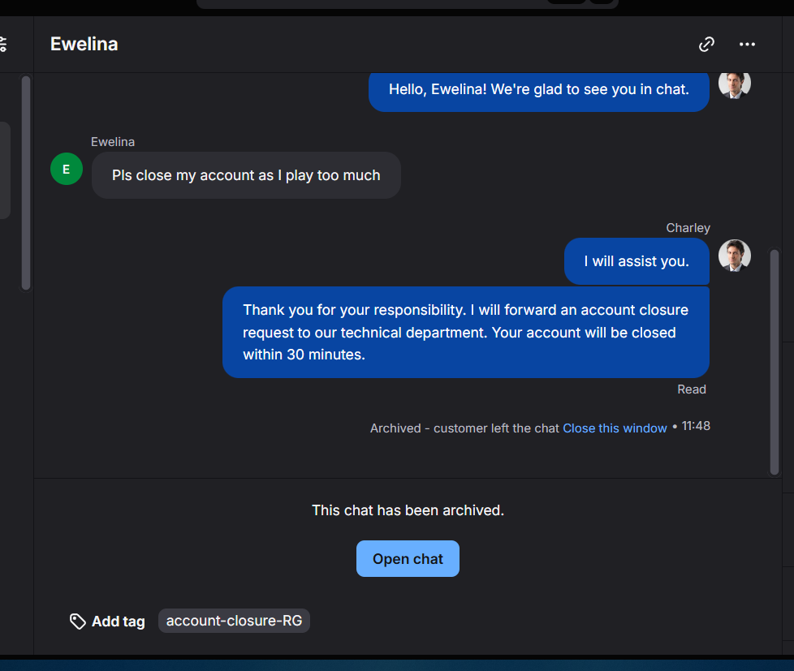
Task: Click the Ewelina chat header title
Action: [84, 44]
